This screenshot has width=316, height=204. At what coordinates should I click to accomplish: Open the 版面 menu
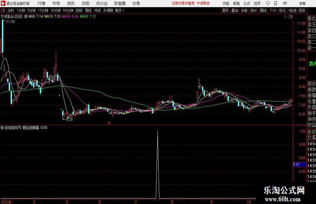pyautogui.click(x=236, y=3)
